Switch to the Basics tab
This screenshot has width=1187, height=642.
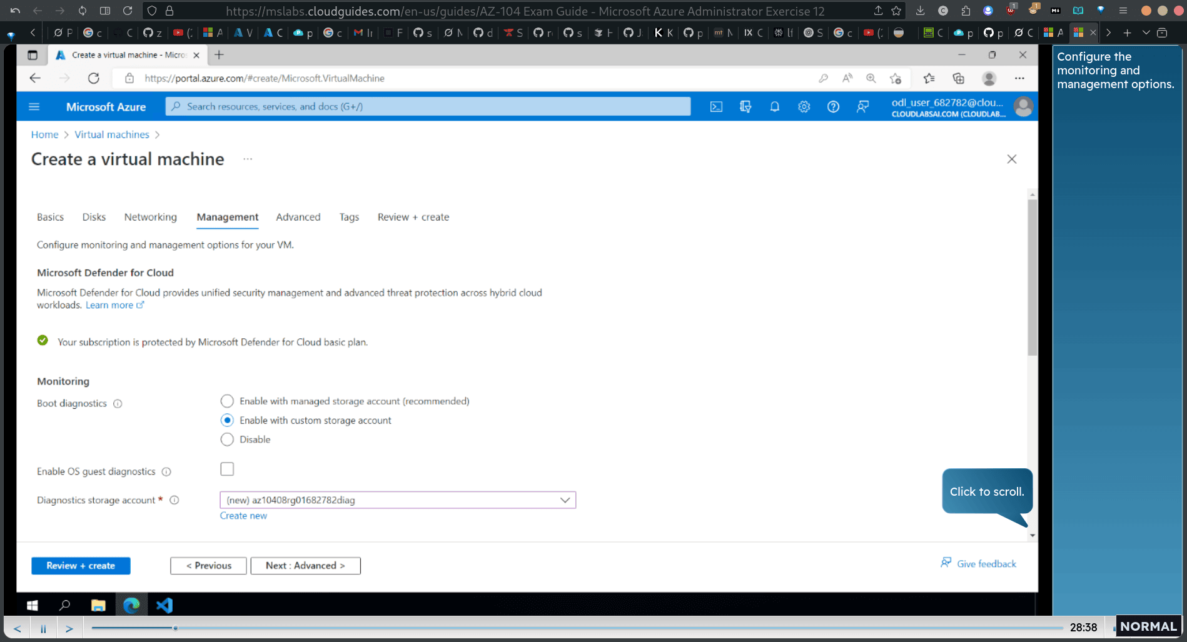coord(50,217)
